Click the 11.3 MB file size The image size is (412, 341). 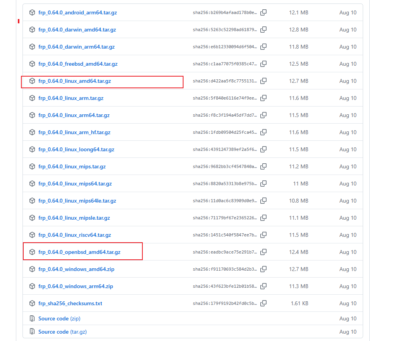[299, 286]
